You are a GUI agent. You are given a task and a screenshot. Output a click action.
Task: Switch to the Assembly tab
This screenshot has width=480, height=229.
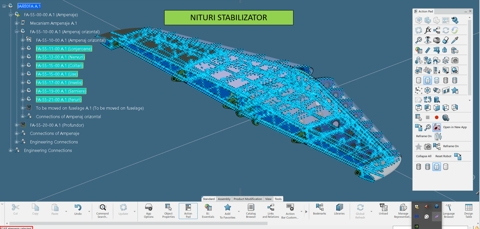[x=224, y=199]
